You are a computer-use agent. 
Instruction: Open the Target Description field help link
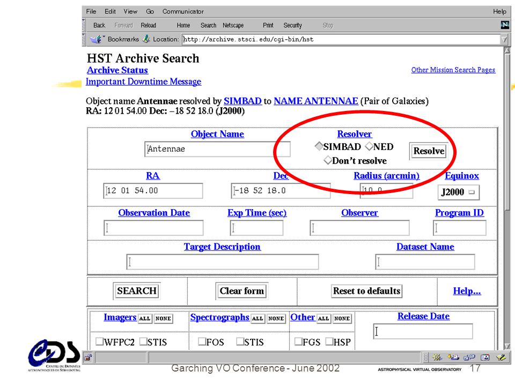point(222,247)
